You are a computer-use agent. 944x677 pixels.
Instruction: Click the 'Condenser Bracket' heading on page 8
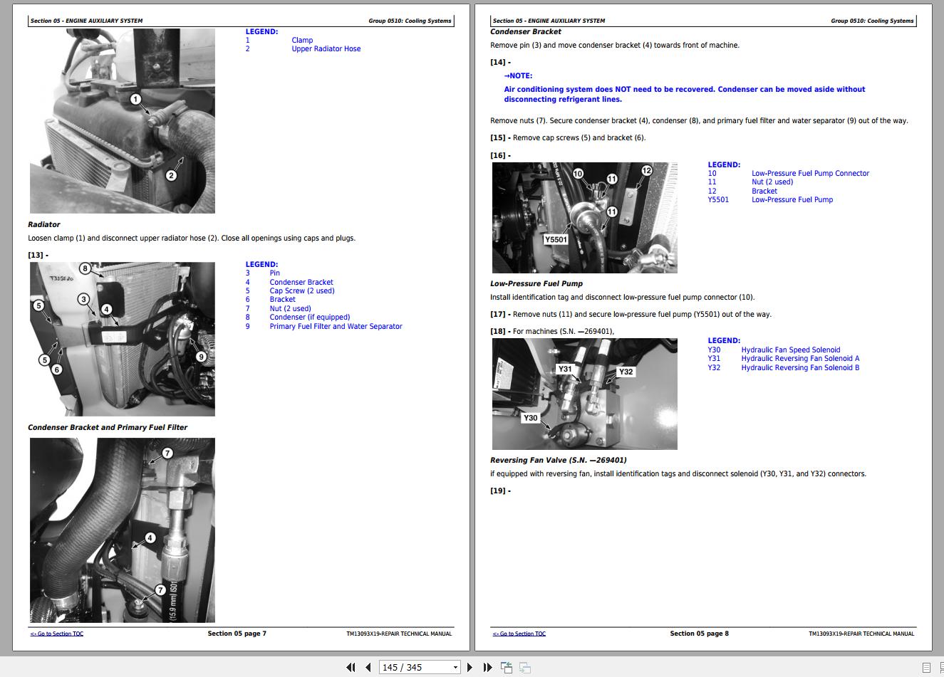click(x=526, y=32)
